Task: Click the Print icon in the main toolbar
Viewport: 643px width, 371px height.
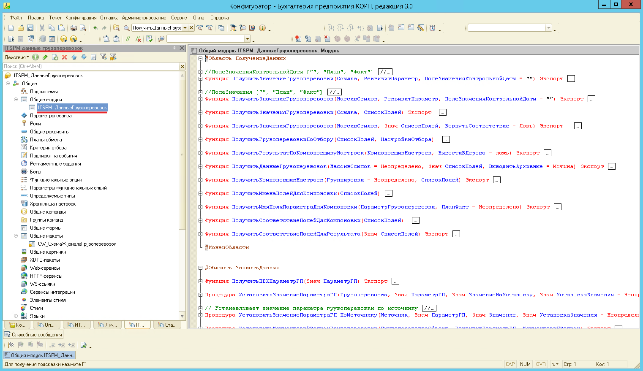Action: pos(74,28)
